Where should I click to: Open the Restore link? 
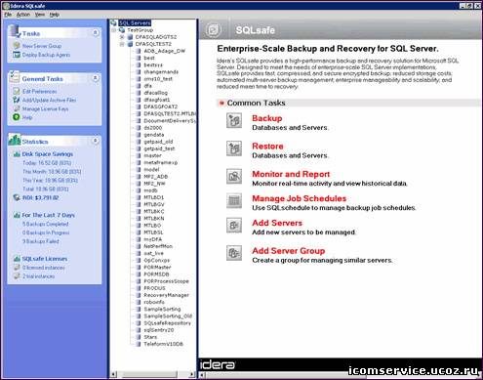coord(267,146)
